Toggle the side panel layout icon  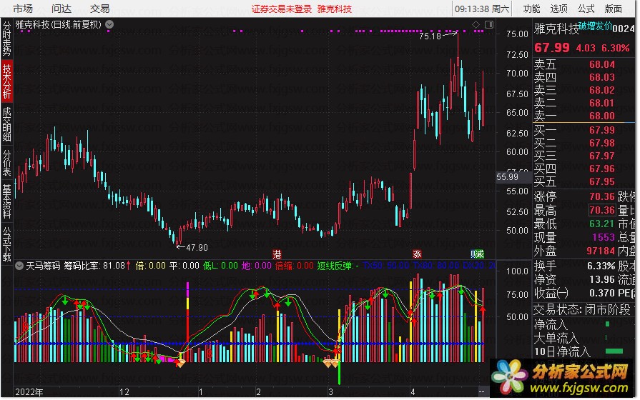(x=489, y=25)
